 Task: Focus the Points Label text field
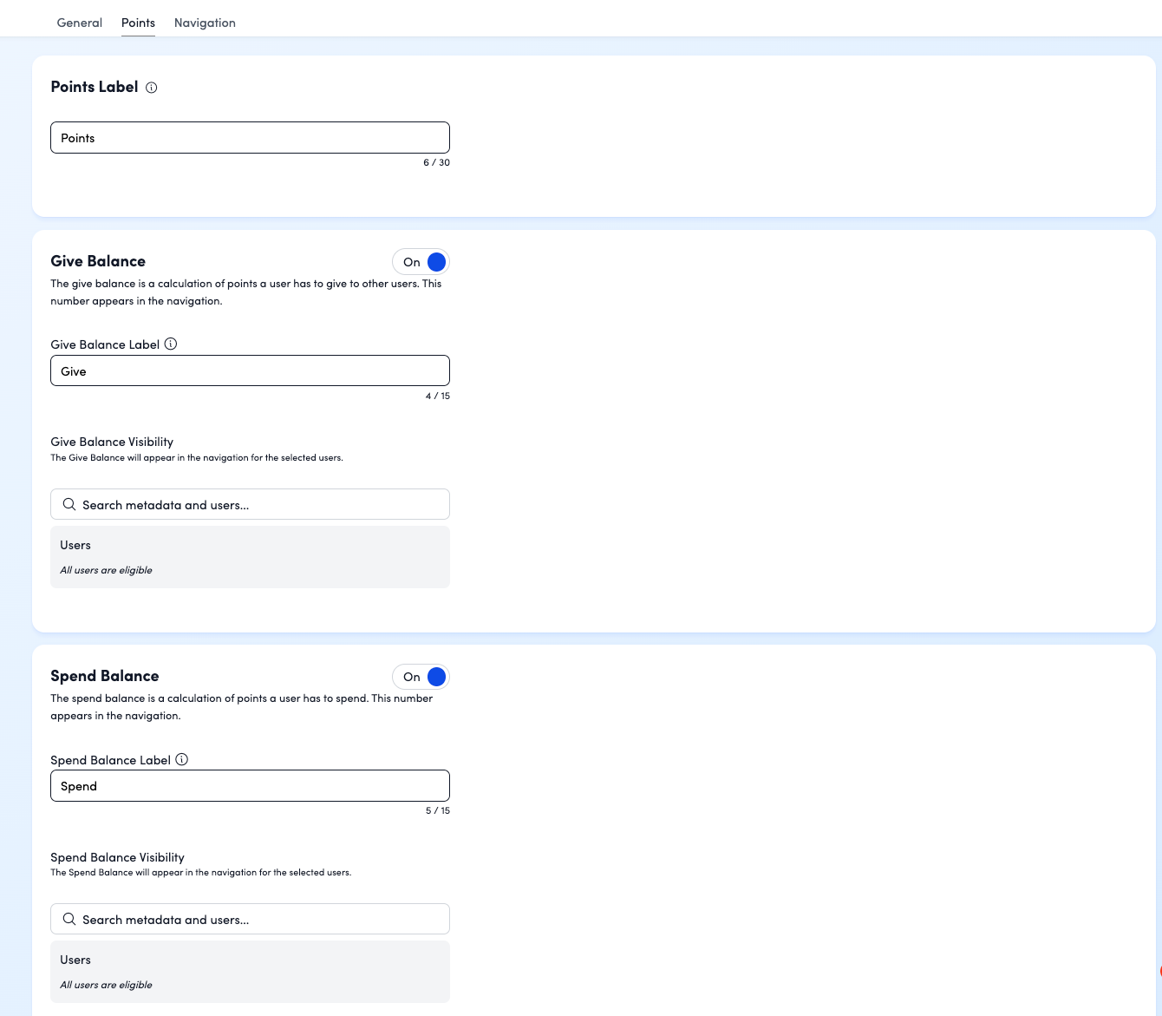(250, 138)
